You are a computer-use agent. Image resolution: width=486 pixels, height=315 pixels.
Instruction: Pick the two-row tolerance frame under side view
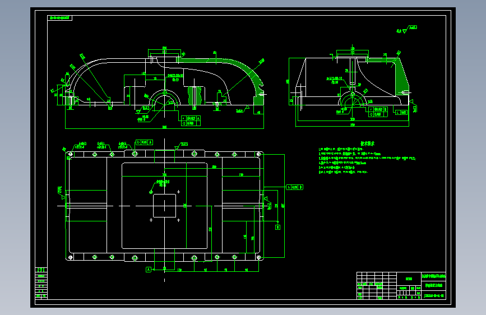[x=378, y=112]
